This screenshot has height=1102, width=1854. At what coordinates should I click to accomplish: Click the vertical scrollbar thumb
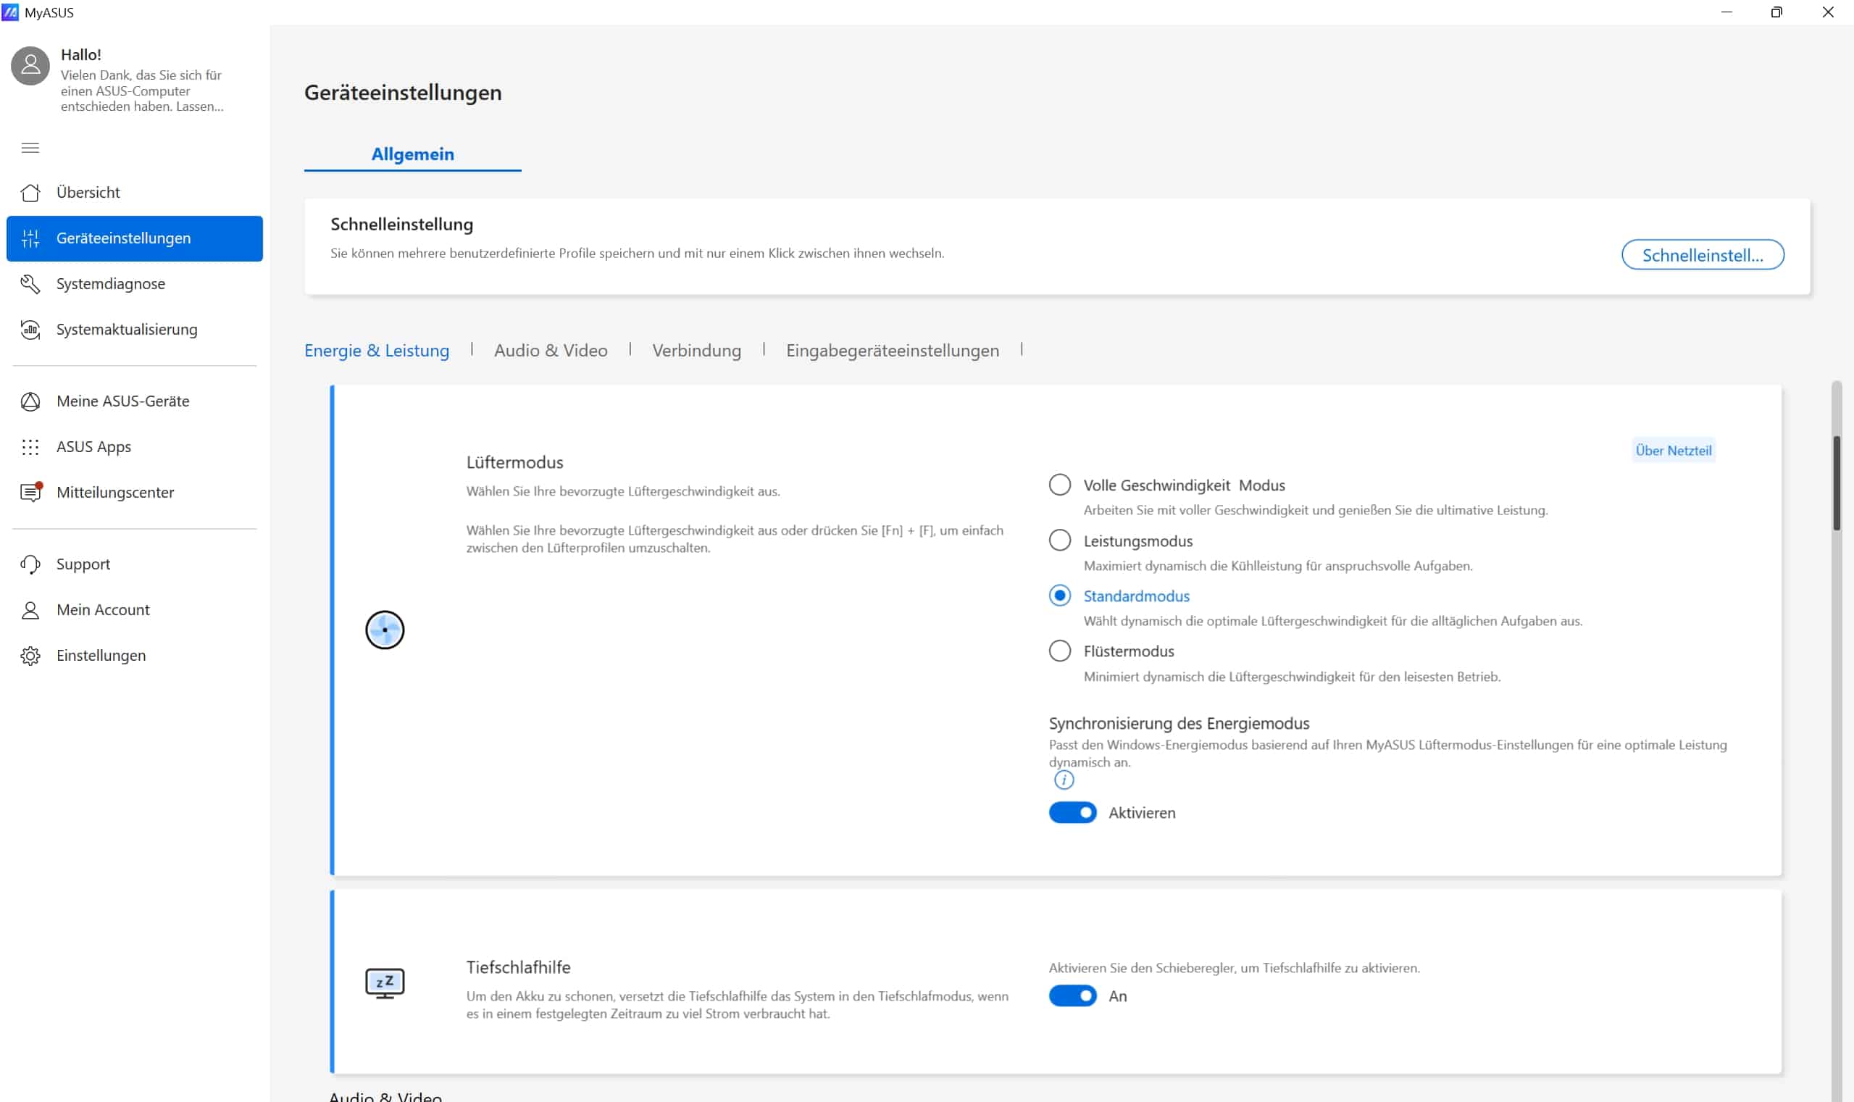1836,483
